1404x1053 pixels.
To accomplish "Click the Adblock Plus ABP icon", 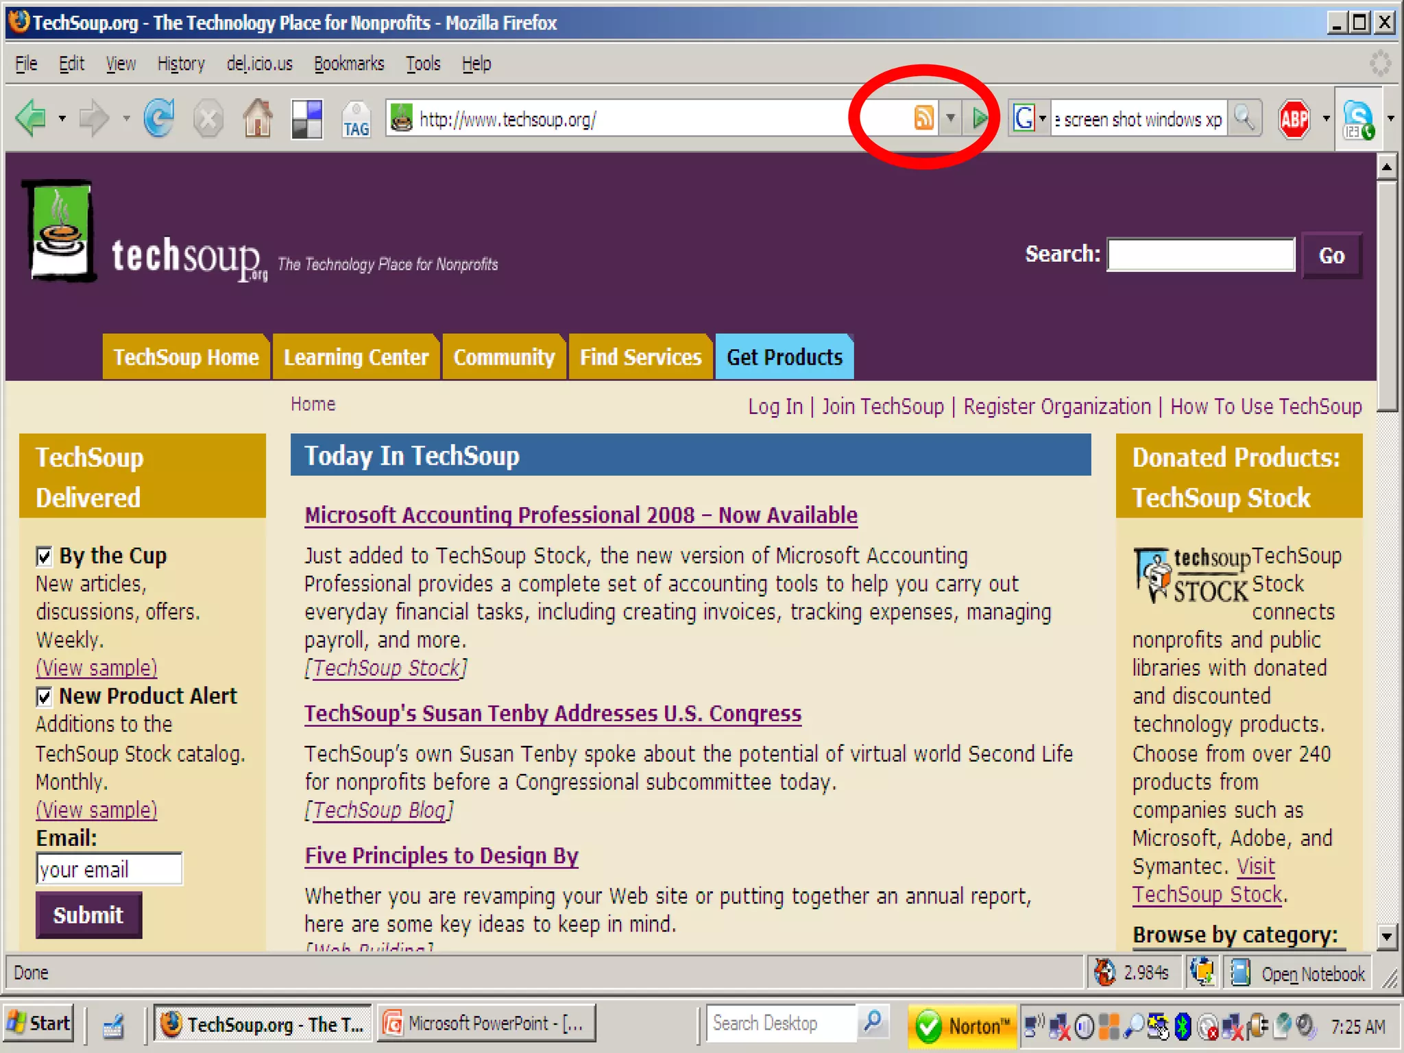I will point(1294,119).
